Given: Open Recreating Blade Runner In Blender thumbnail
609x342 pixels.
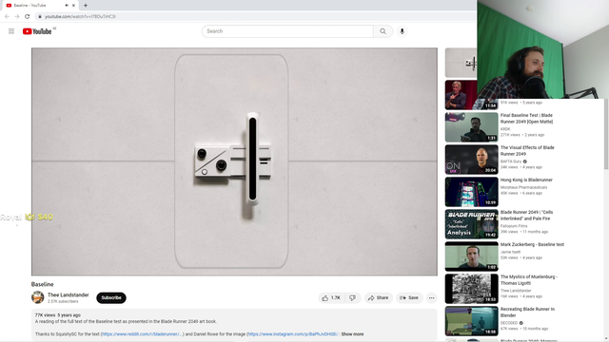Looking at the screenshot, I should 472,321.
